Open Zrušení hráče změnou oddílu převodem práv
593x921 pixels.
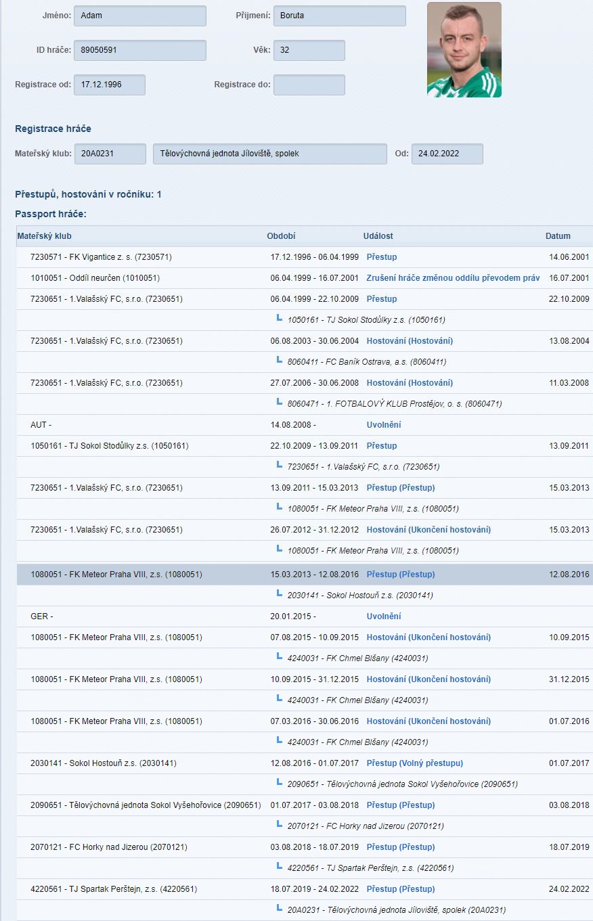click(453, 278)
